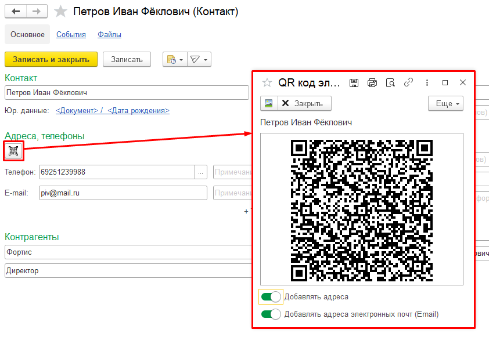Open the Еще dropdown menu

pos(445,103)
